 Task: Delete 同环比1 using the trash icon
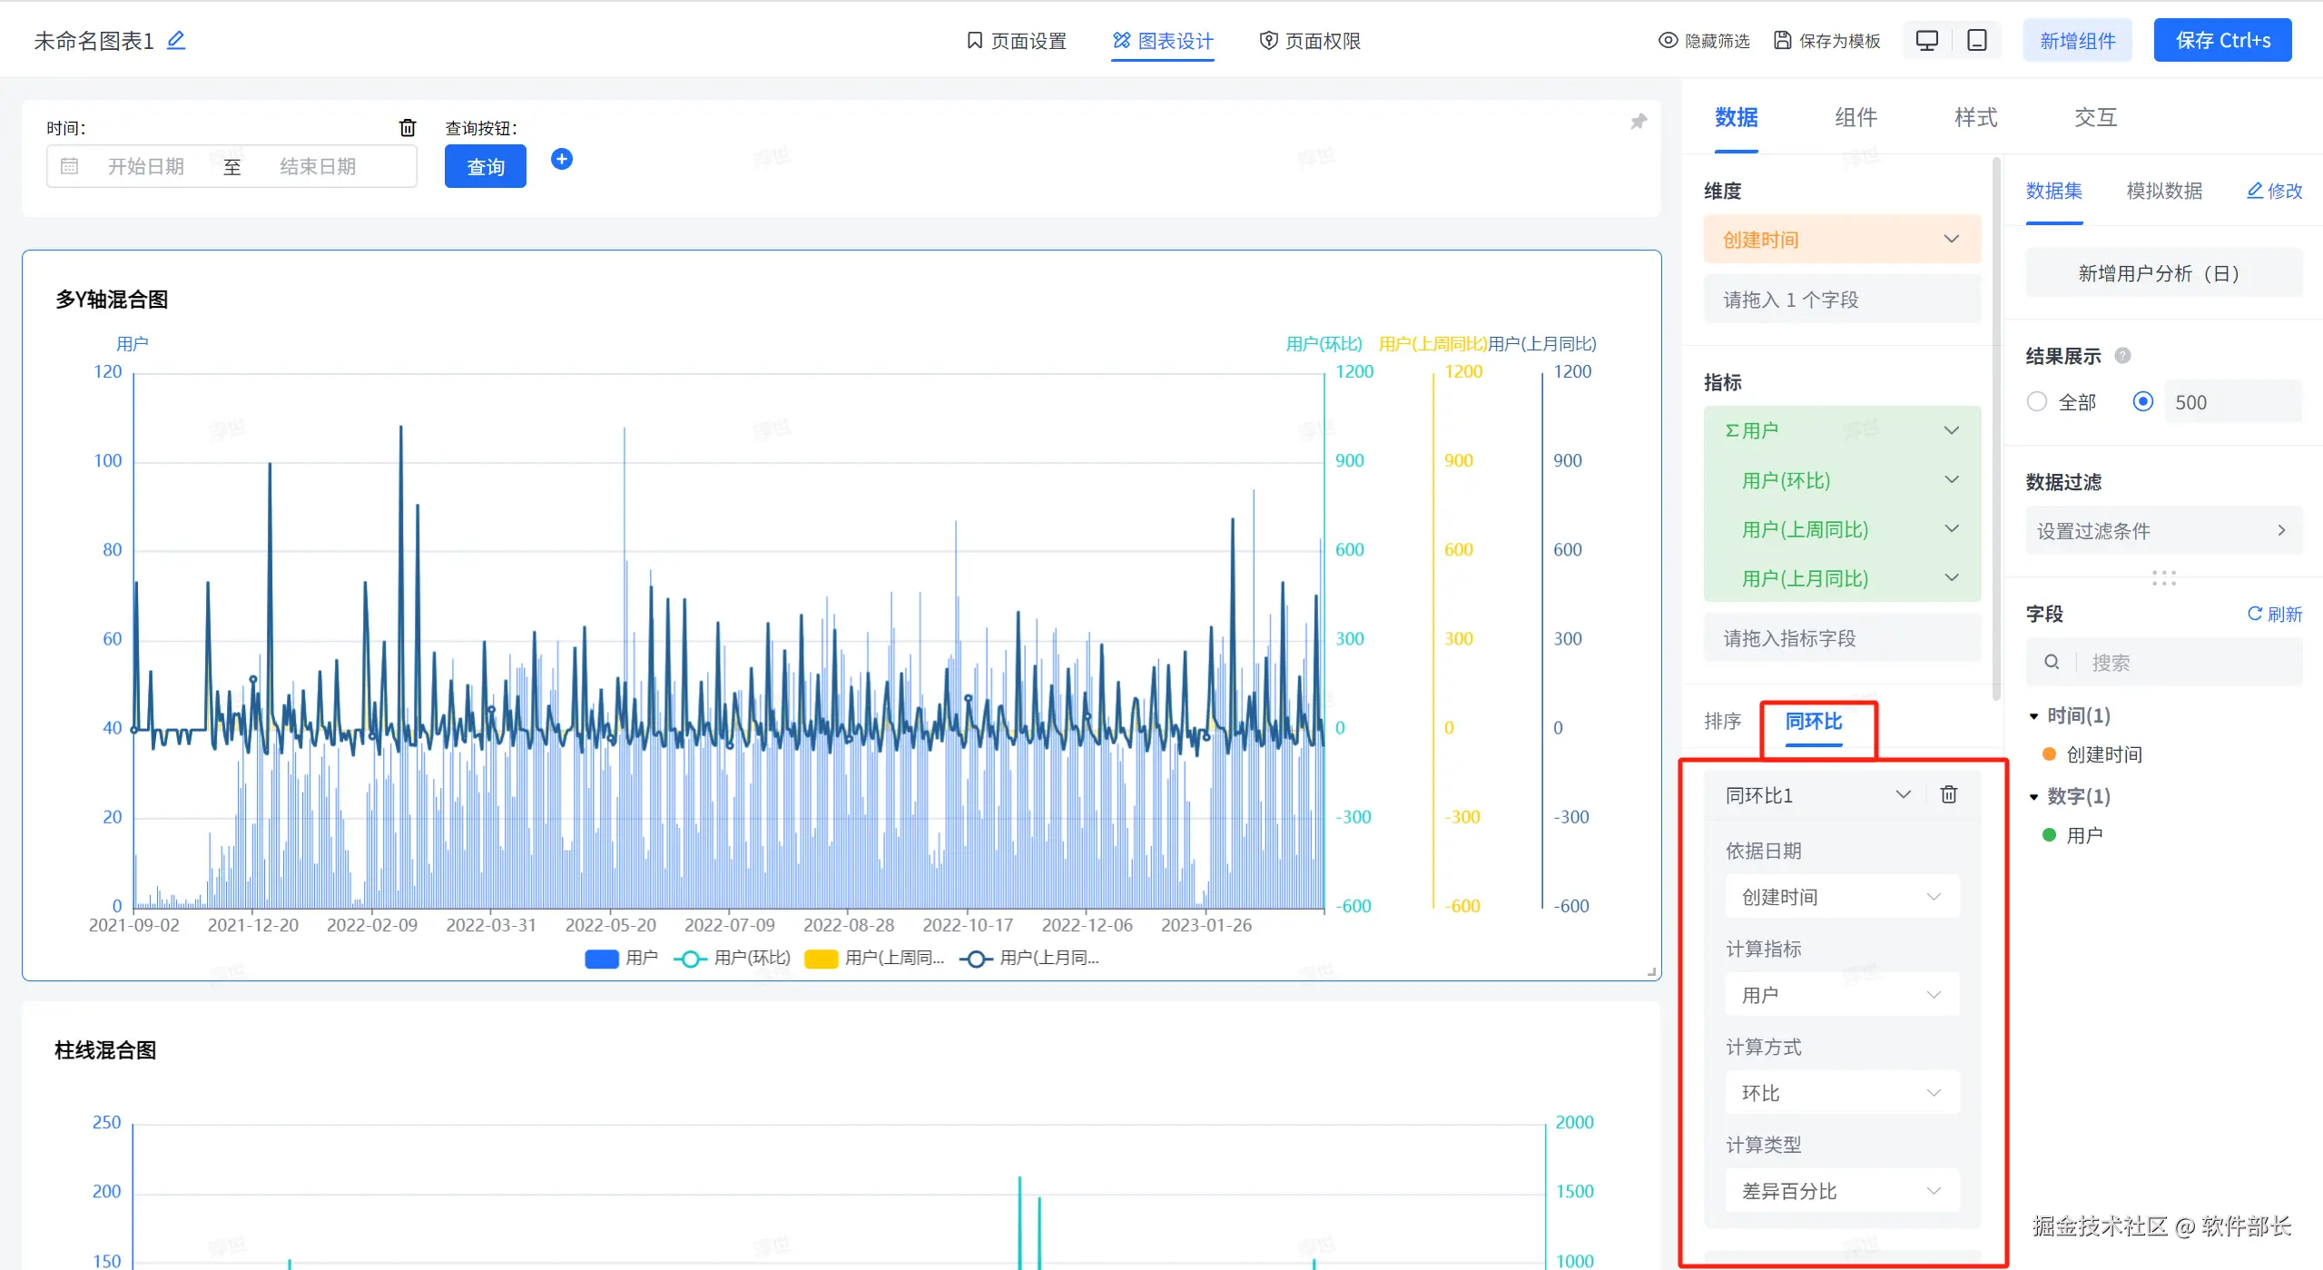(1949, 795)
